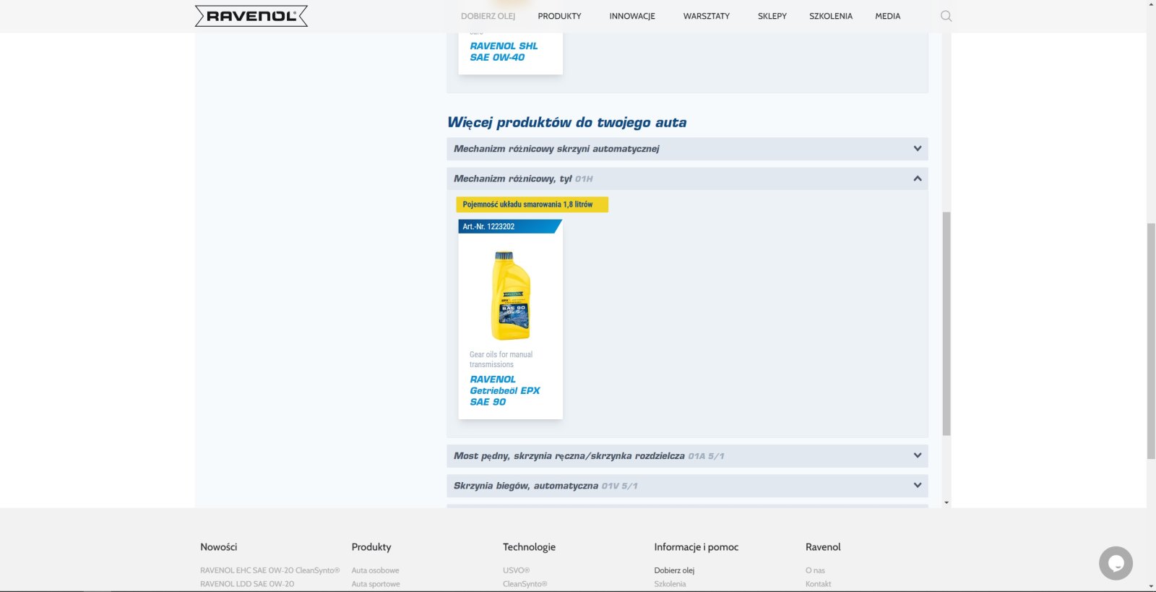Click 'Więcej produktów do twojego auta' heading
The width and height of the screenshot is (1156, 592).
(567, 122)
